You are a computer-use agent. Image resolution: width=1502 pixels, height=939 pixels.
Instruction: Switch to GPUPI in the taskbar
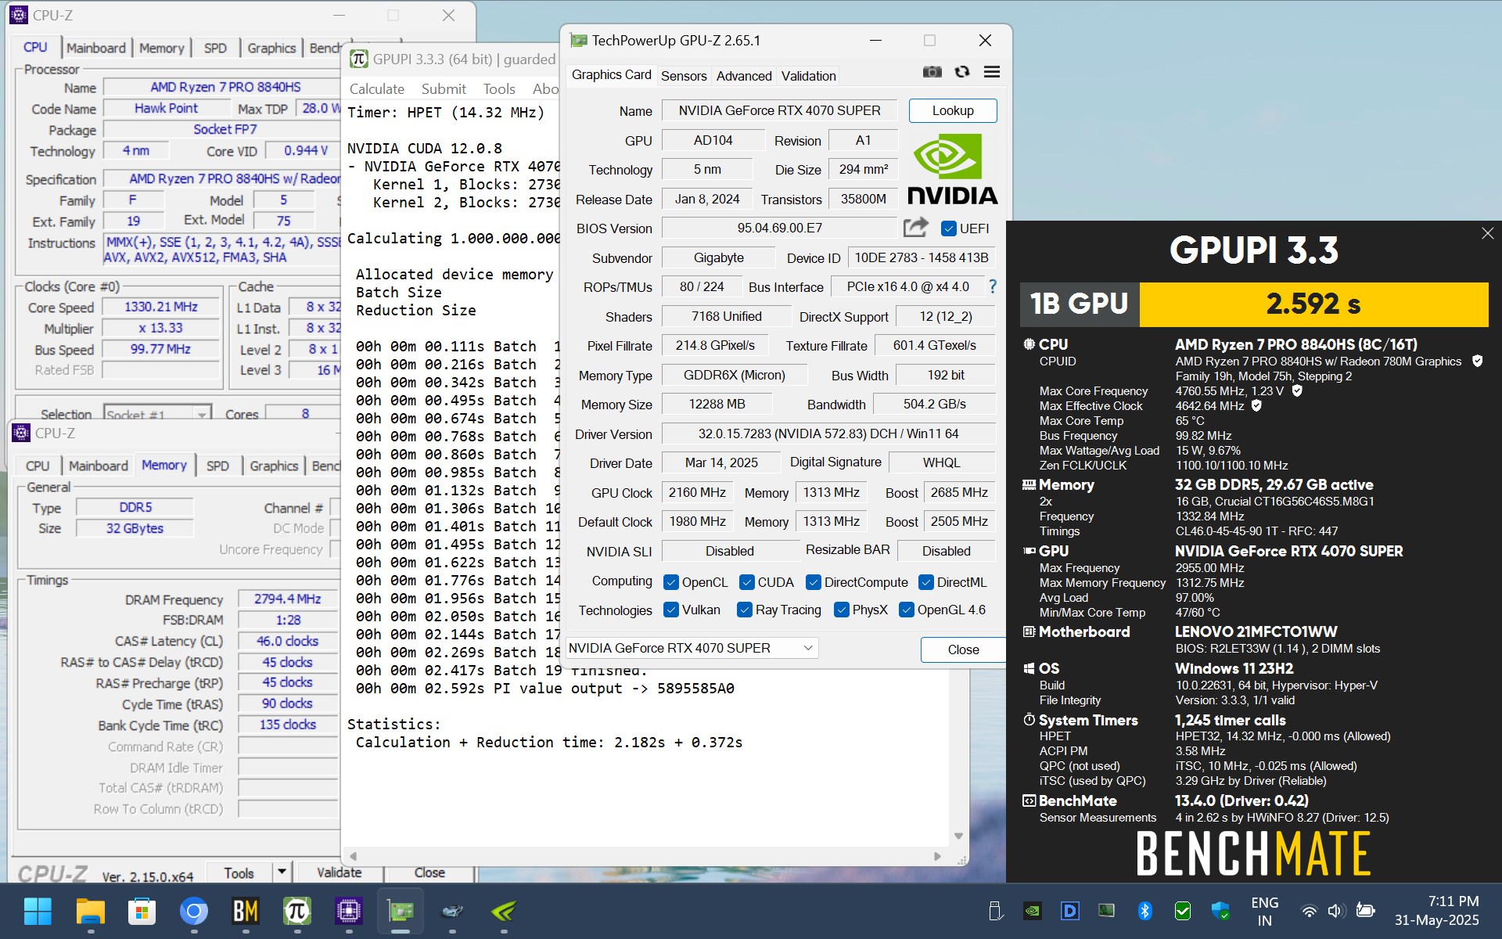296,911
